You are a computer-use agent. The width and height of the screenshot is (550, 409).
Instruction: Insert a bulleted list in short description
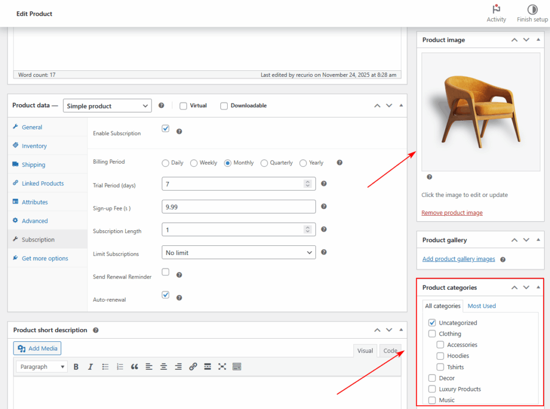[x=105, y=367]
